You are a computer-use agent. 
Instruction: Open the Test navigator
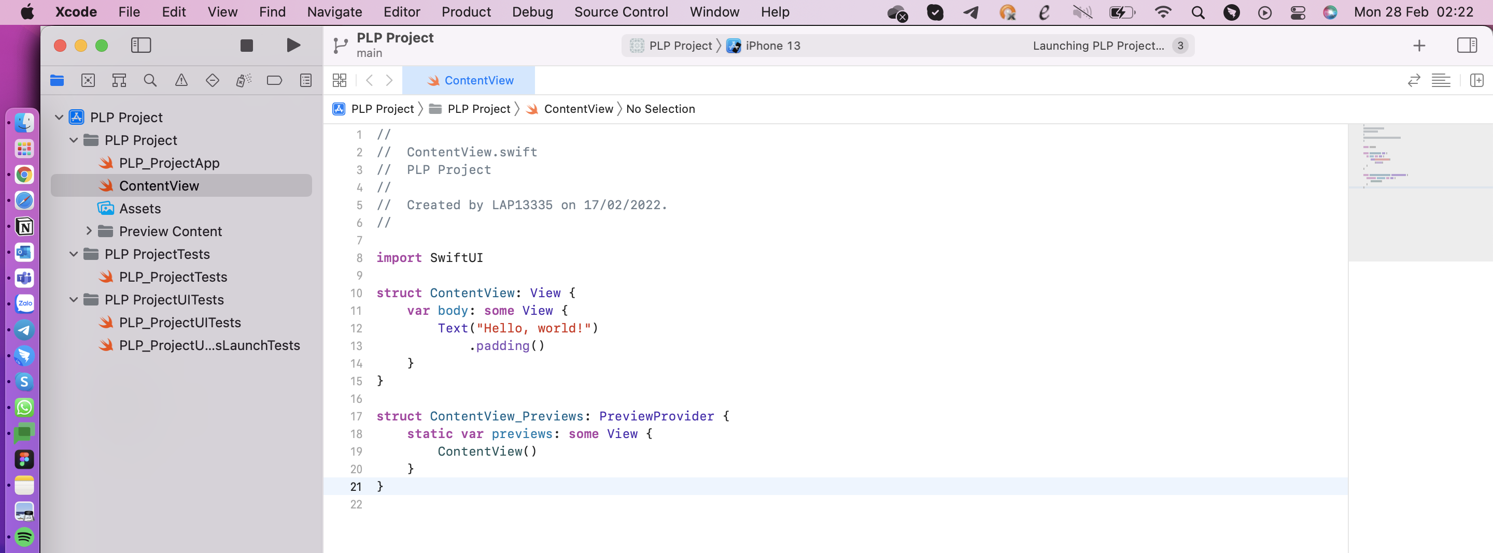(x=213, y=80)
